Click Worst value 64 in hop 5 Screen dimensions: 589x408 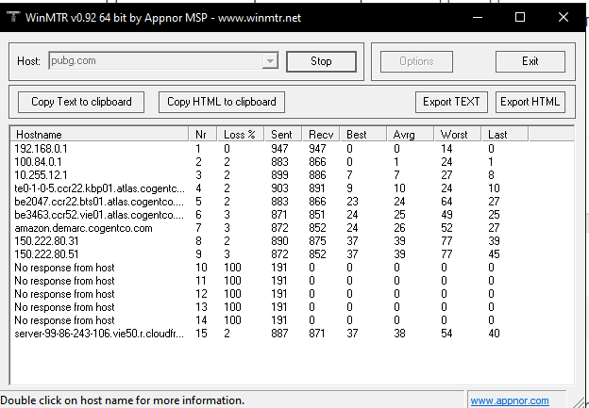pos(446,202)
